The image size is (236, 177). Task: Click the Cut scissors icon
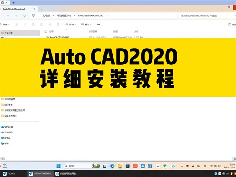pyautogui.click(x=17, y=25)
